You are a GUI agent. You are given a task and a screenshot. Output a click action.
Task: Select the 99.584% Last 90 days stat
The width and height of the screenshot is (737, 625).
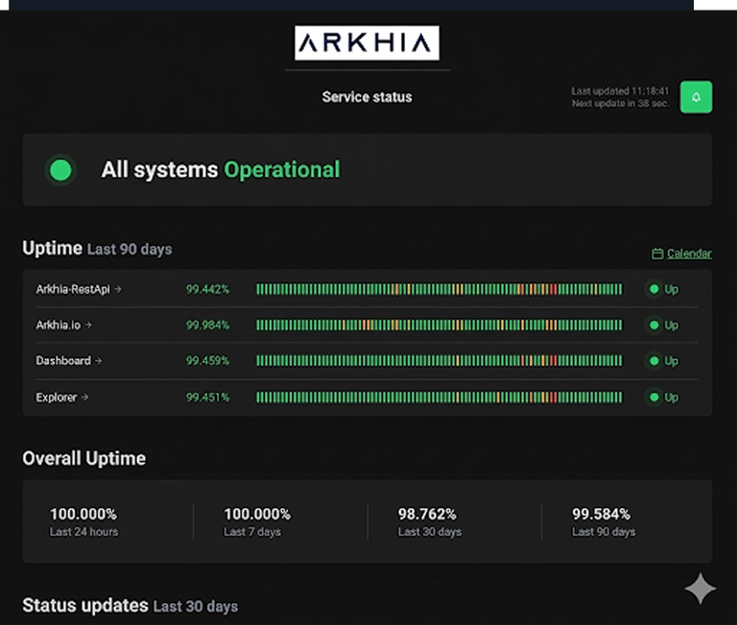point(603,521)
